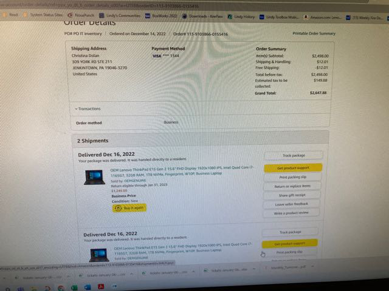Screen dimensions: 389x291
Task: Click Share gift receipt button
Action: [292, 195]
